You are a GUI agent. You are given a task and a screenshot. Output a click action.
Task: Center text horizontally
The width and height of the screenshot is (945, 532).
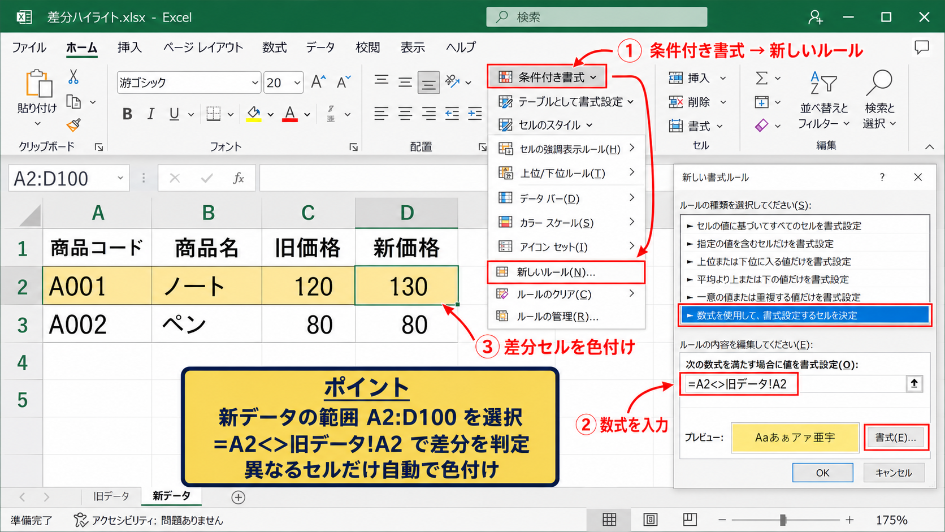405,114
